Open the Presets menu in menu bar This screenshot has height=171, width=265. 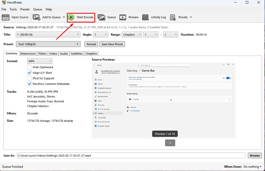(25, 9)
